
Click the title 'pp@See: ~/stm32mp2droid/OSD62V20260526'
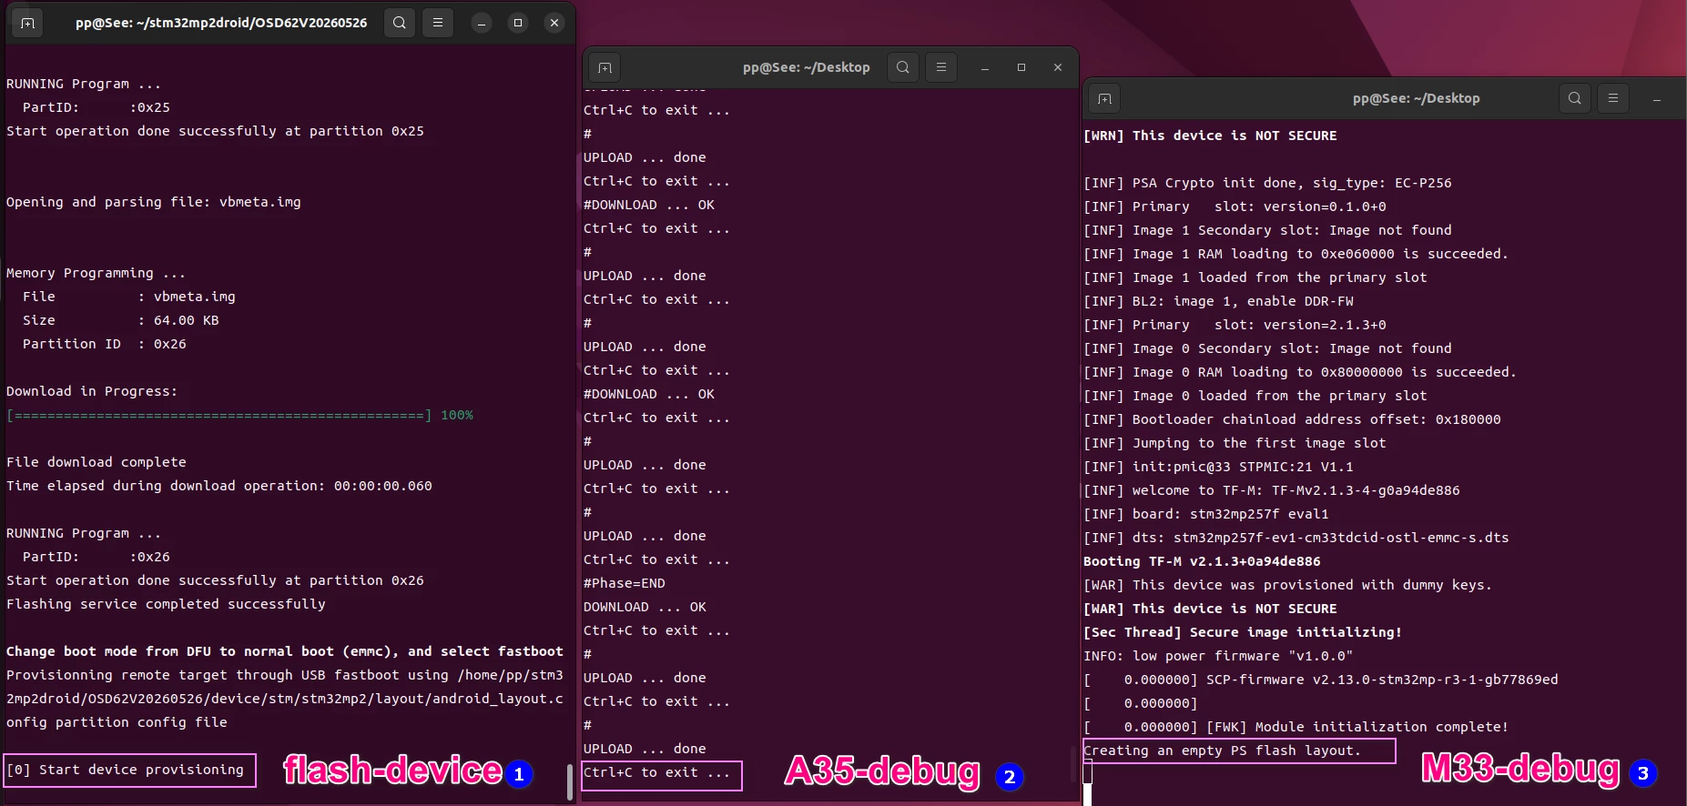click(221, 23)
